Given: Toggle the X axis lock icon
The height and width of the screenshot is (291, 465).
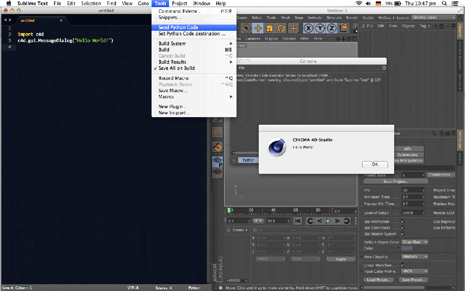Looking at the screenshot, I should click(309, 28).
